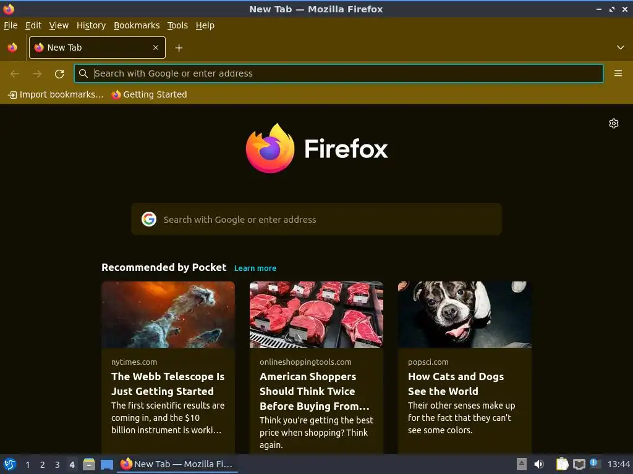Click Firefox window icon in title bar

[9, 9]
